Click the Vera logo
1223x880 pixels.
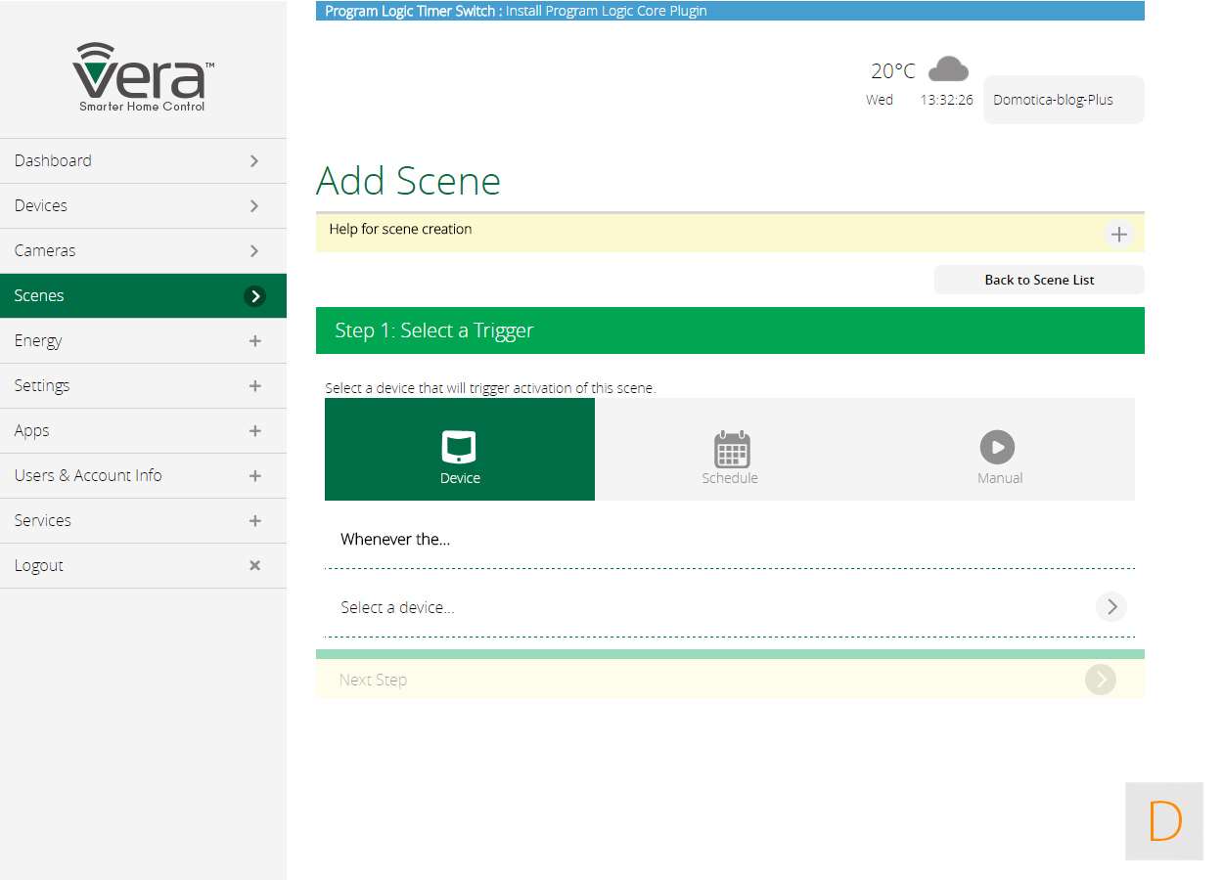pos(143,76)
